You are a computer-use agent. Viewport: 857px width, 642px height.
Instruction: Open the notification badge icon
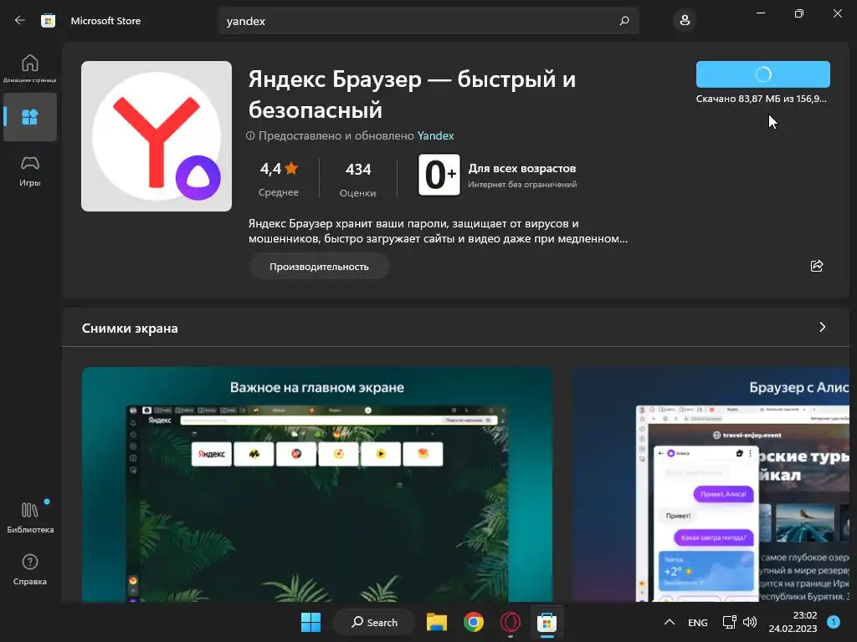pos(834,622)
